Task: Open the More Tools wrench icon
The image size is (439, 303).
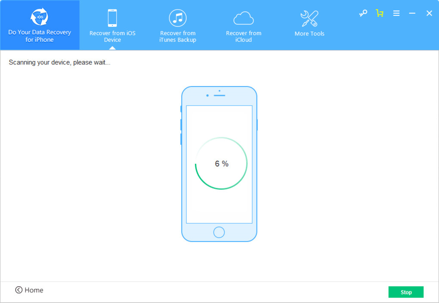Action: [309, 19]
